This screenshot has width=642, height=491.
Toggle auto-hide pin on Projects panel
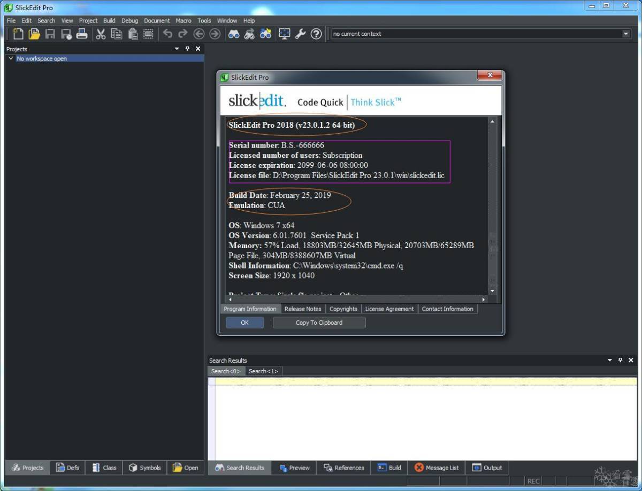pos(187,49)
